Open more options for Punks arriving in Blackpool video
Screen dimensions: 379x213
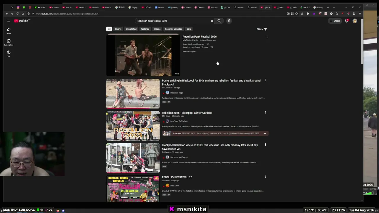point(265,80)
